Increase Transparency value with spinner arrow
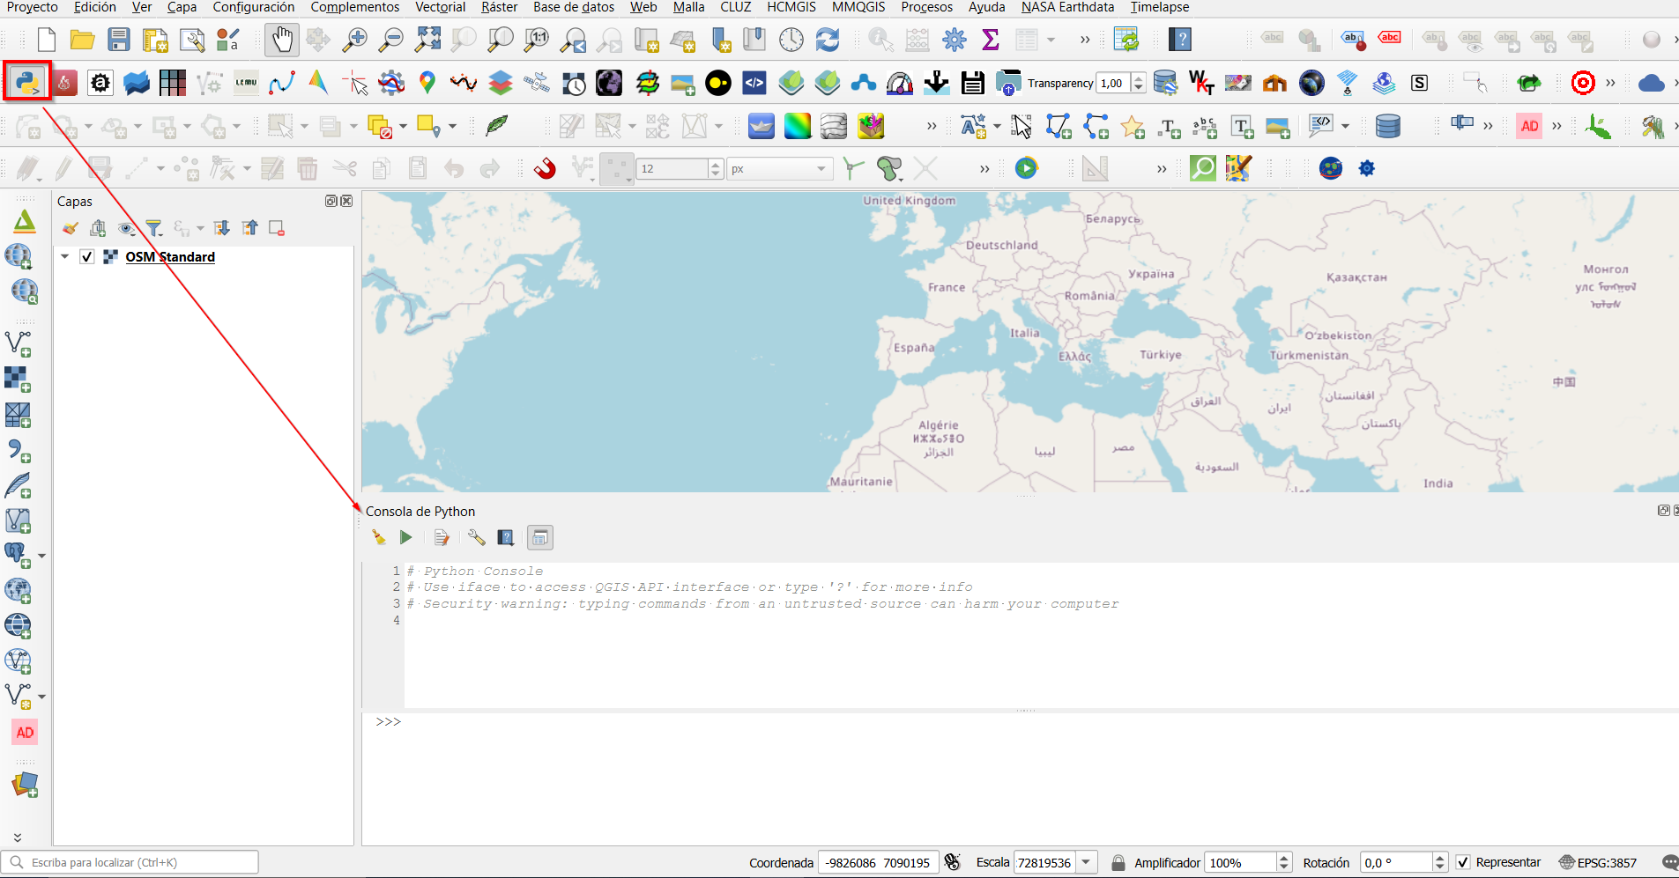The image size is (1679, 878). 1139,78
